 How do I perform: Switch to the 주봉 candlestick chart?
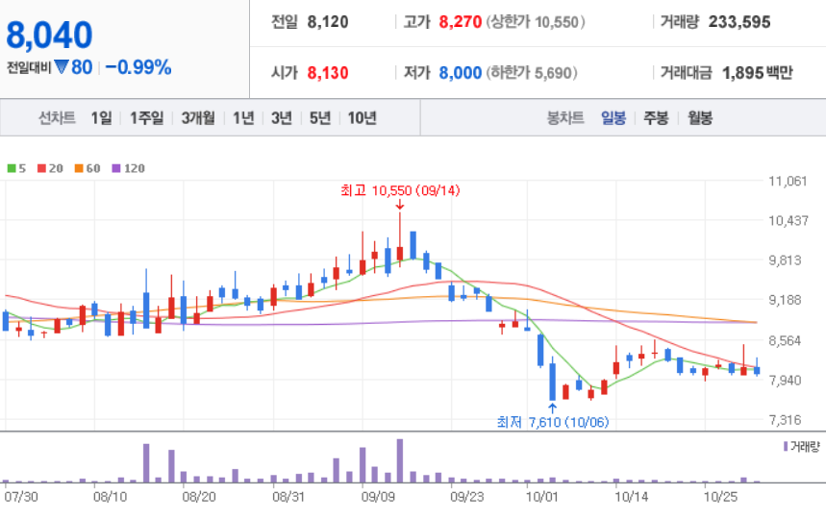656,118
